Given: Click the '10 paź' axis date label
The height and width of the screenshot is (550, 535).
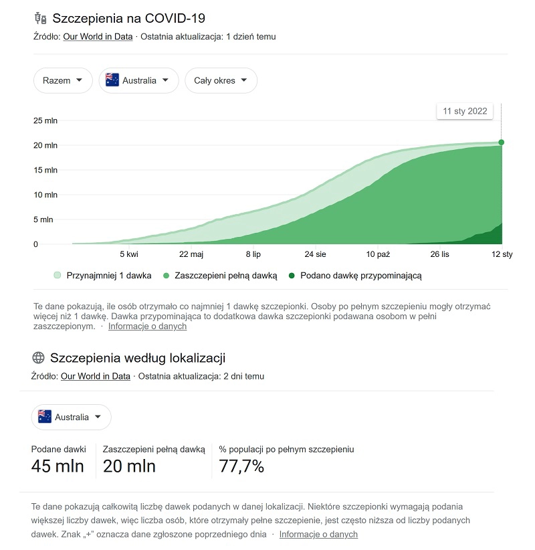Looking at the screenshot, I should pos(378,254).
